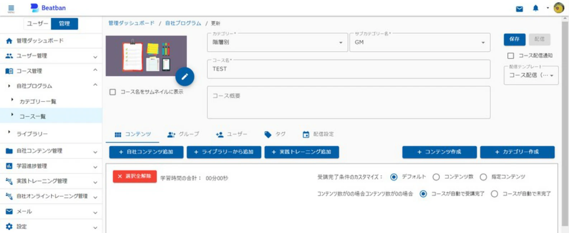Screen dimensions: 569x233
Task: Click the カテゴリー作成 button
Action: [x=517, y=152]
